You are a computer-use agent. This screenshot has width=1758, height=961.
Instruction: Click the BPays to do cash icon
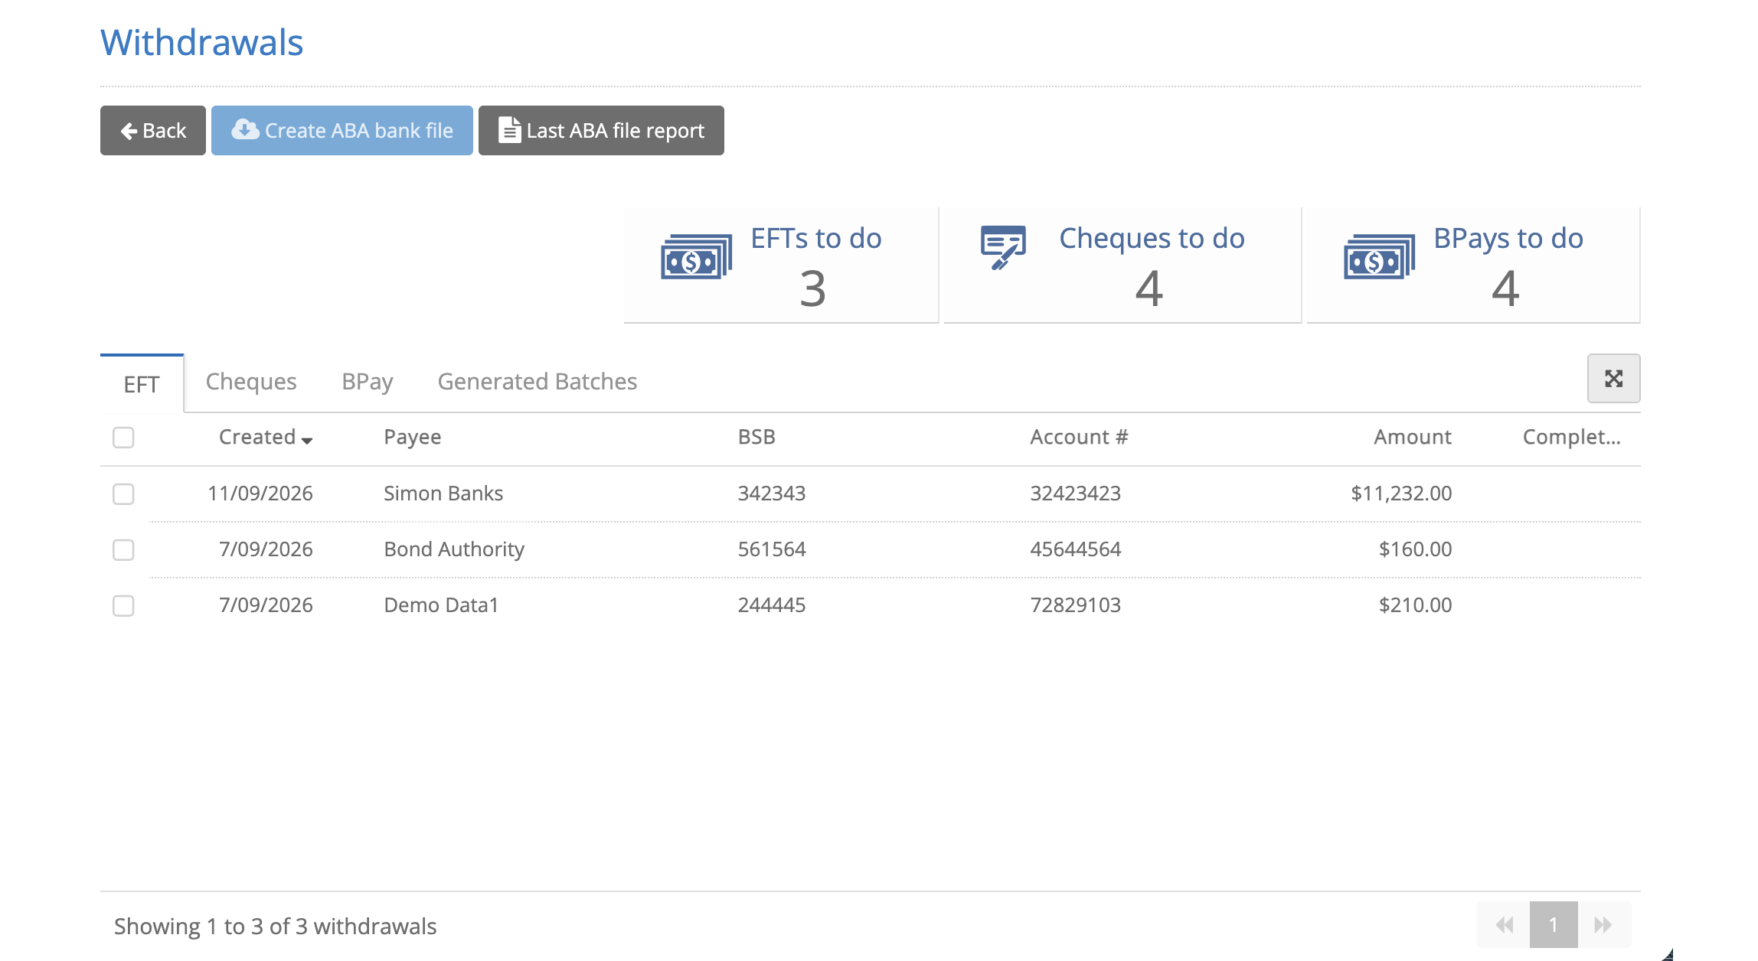[x=1379, y=257]
